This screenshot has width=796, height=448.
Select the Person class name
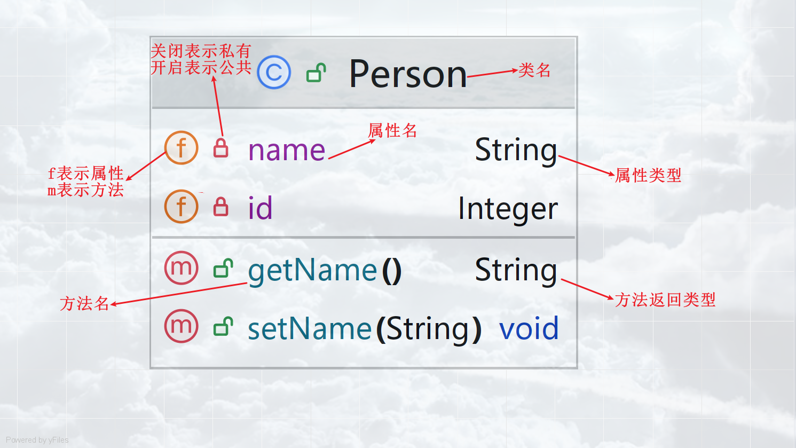pyautogui.click(x=408, y=74)
